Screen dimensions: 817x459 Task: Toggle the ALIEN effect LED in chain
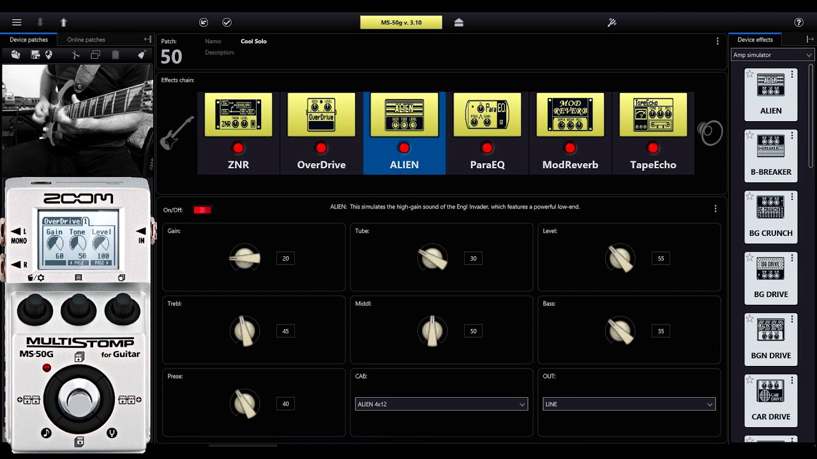click(404, 148)
